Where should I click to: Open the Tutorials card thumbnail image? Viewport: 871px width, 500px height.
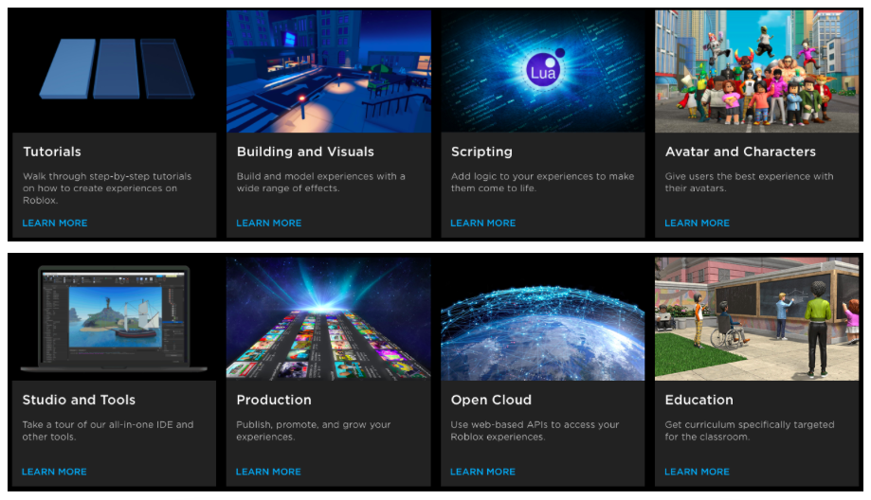pos(115,70)
